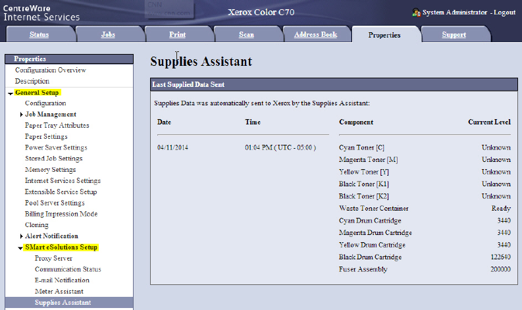The width and height of the screenshot is (522, 310).
Task: Open the Cloning page
Action: click(x=37, y=224)
